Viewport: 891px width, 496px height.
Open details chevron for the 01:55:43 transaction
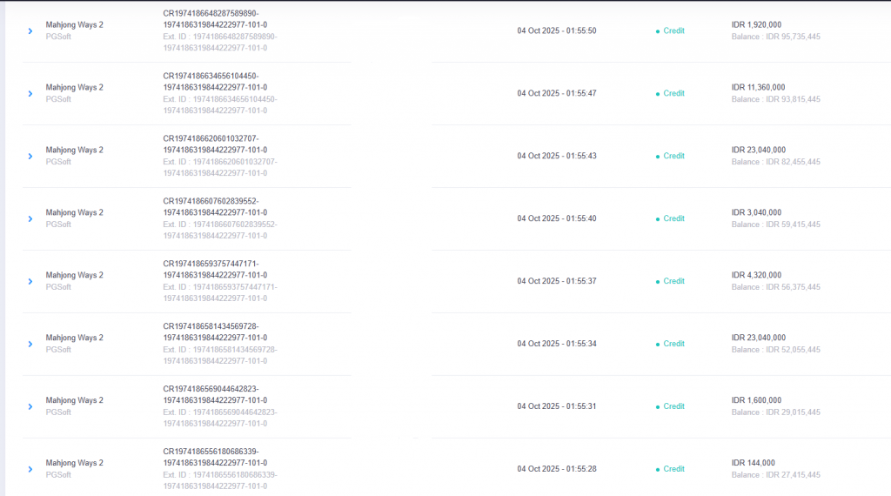click(x=30, y=157)
